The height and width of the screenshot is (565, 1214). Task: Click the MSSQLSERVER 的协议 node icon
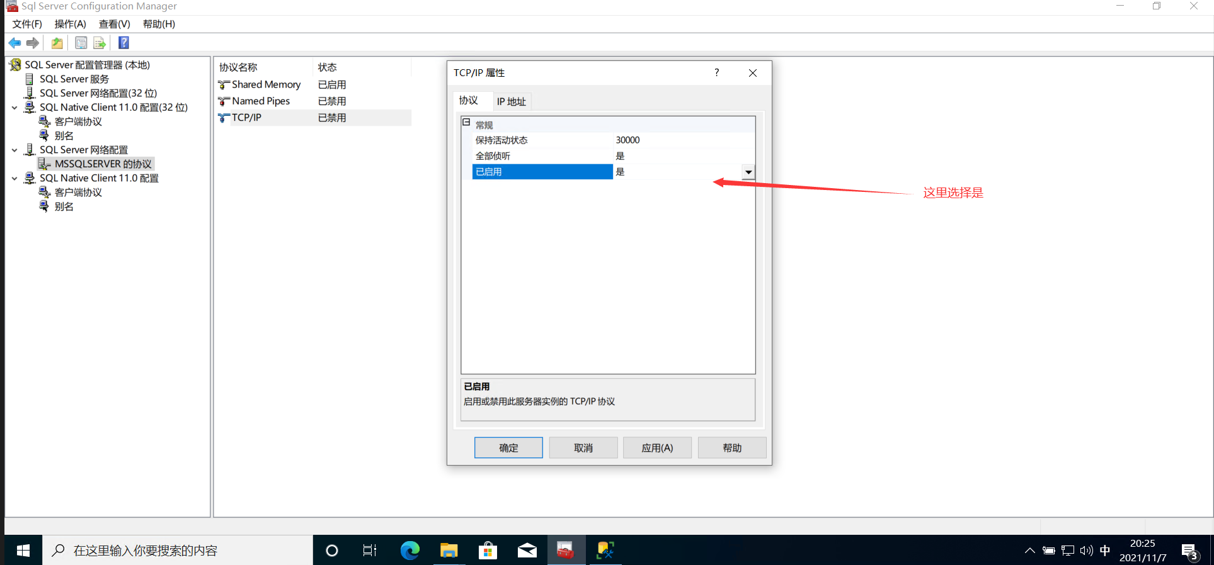[44, 164]
